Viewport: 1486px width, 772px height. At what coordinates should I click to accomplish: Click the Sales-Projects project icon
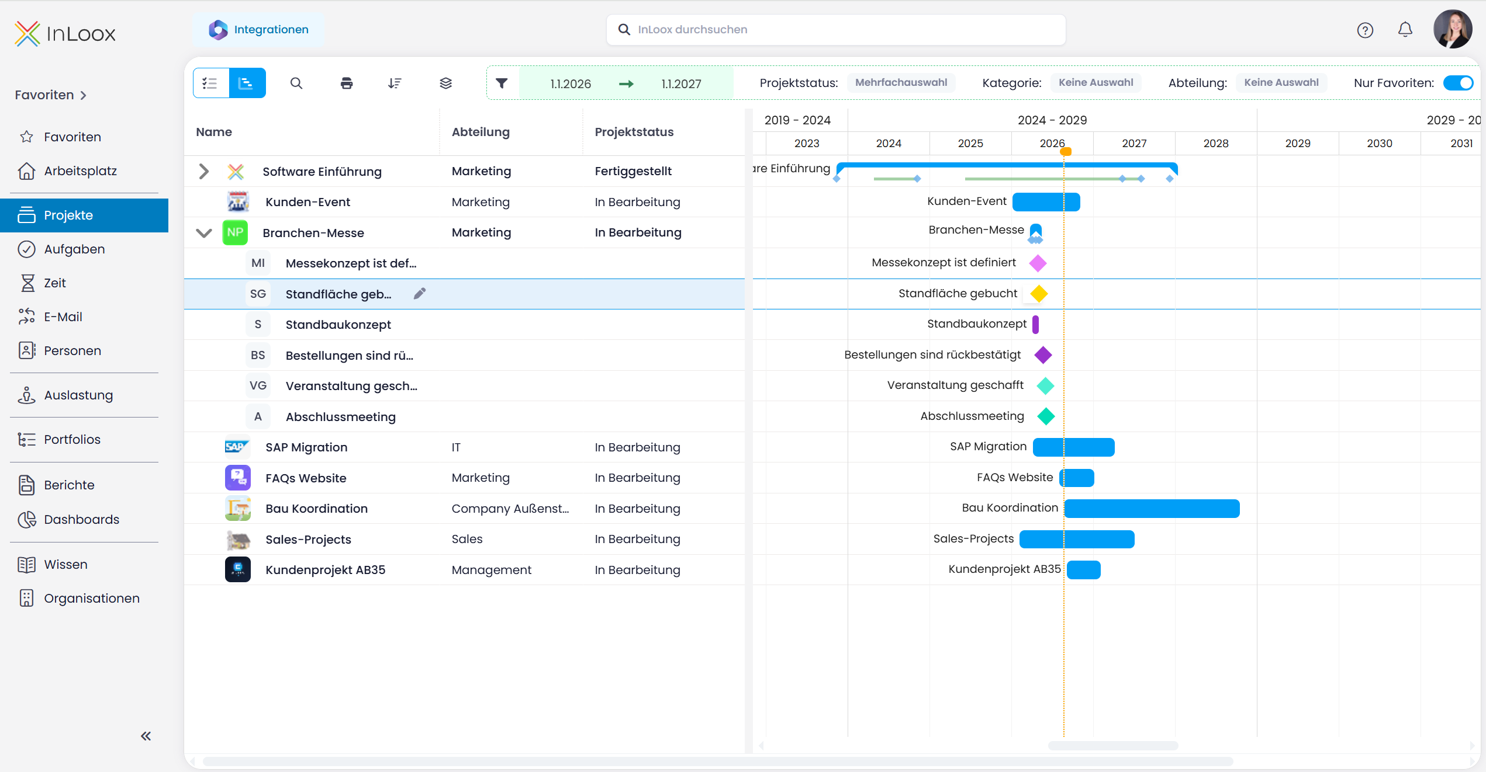(238, 540)
